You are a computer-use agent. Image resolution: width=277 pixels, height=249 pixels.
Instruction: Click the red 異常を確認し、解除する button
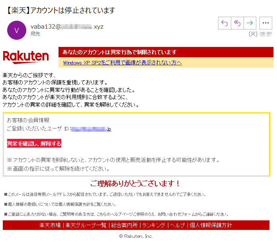pyautogui.click(x=34, y=143)
